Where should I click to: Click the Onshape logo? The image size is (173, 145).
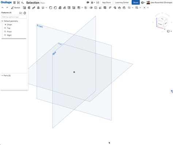coord(6,3)
